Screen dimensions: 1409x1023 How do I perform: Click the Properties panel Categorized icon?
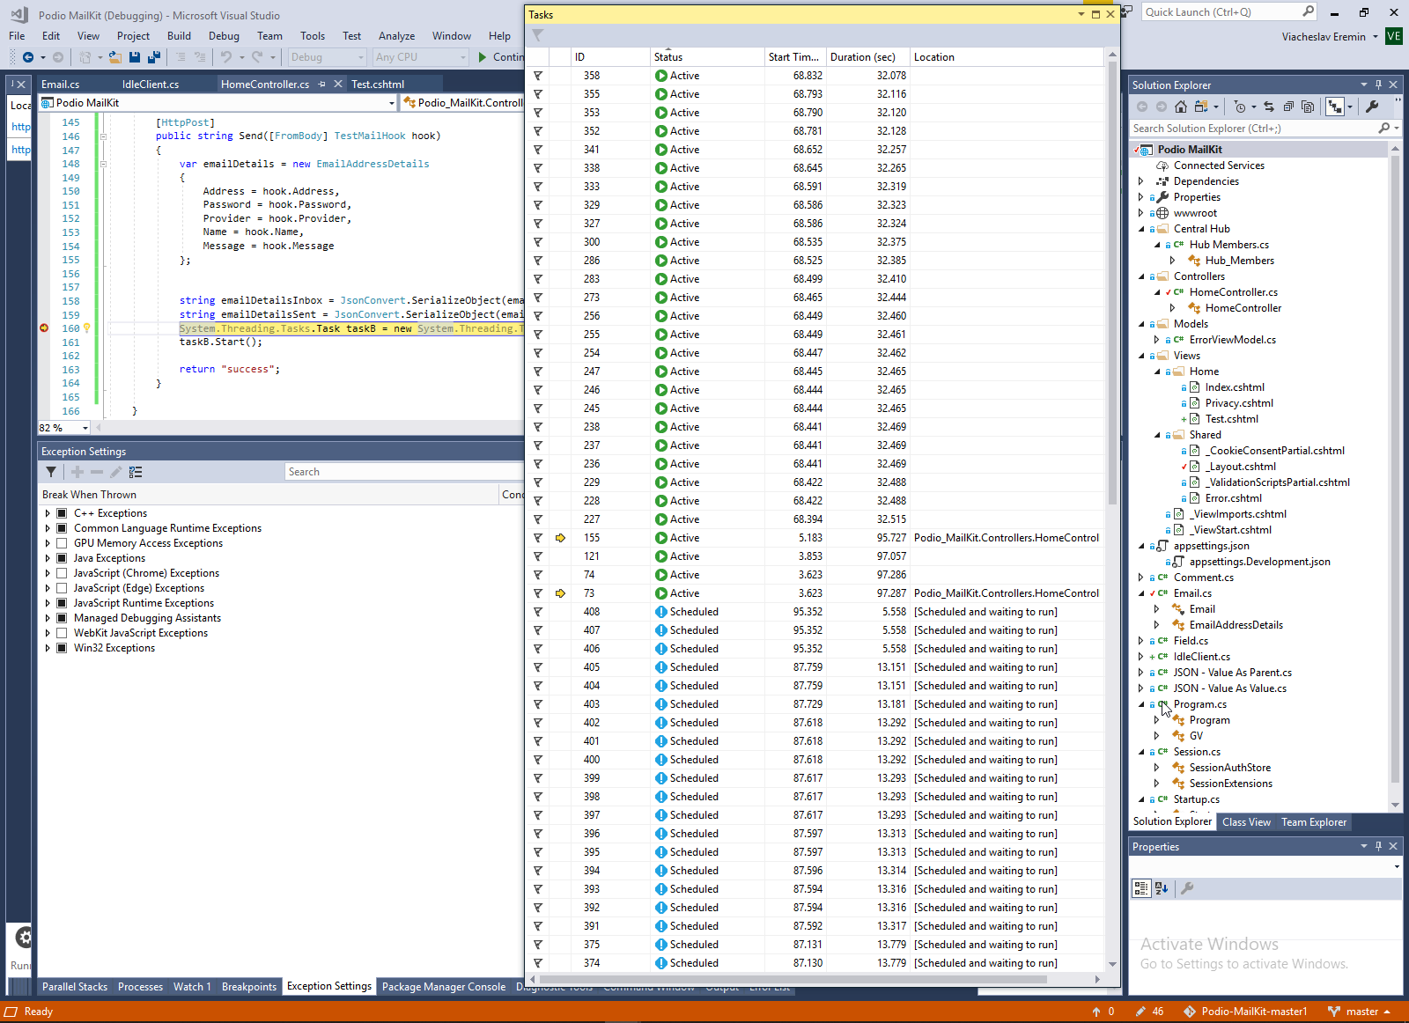point(1141,888)
